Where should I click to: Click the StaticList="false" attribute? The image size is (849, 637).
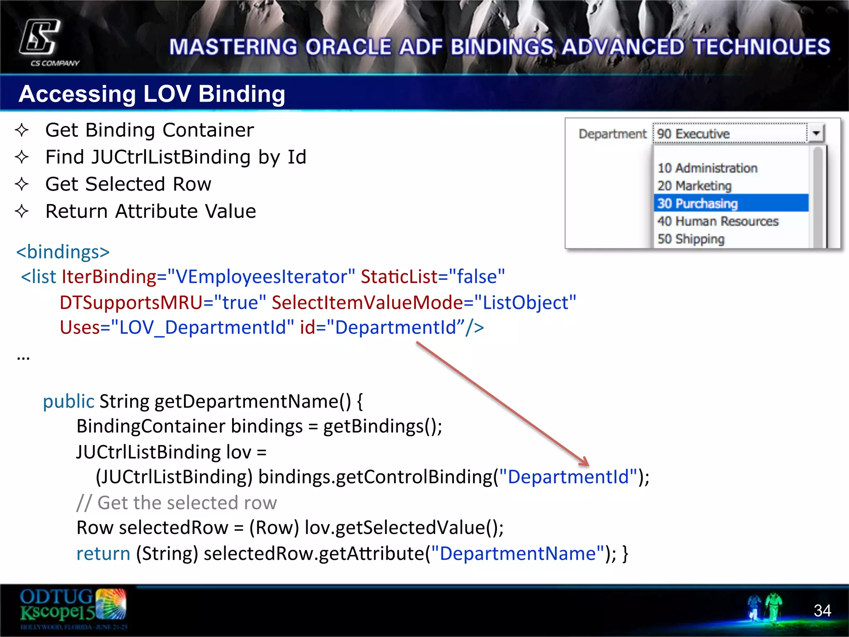click(433, 277)
